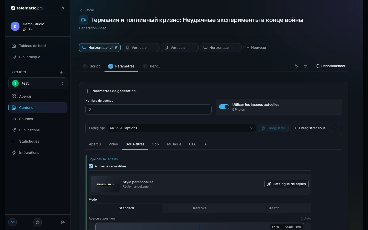Image resolution: width=368 pixels, height=230 pixels.
Task: Open the Bibliothèque section
Action: click(38, 57)
